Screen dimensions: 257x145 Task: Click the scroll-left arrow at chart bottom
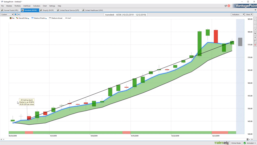point(4,139)
